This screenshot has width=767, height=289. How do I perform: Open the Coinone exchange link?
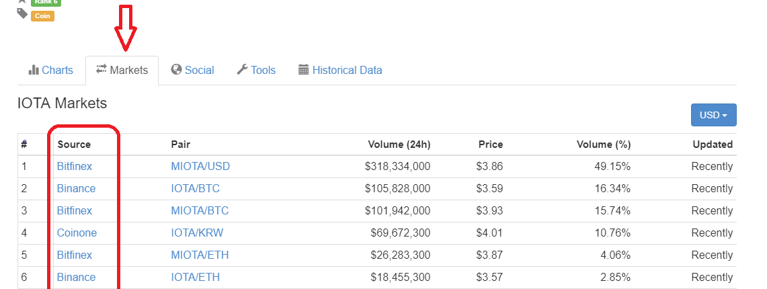(x=77, y=233)
